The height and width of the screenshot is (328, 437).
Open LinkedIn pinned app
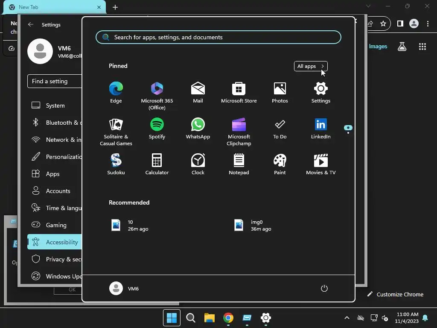[x=321, y=129]
